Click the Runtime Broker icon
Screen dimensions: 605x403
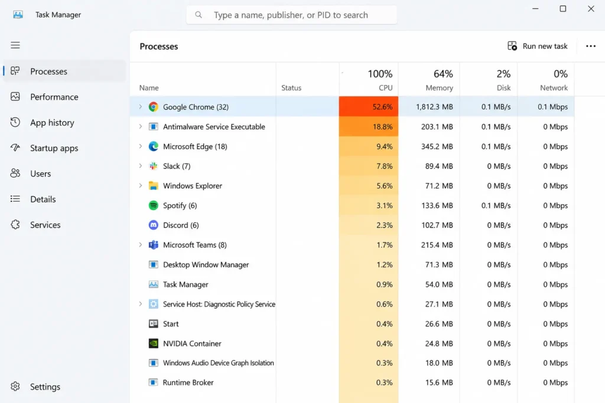coord(153,382)
